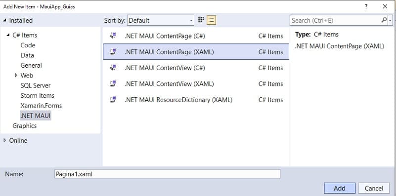
Task: Select the Data category
Action: coord(27,55)
